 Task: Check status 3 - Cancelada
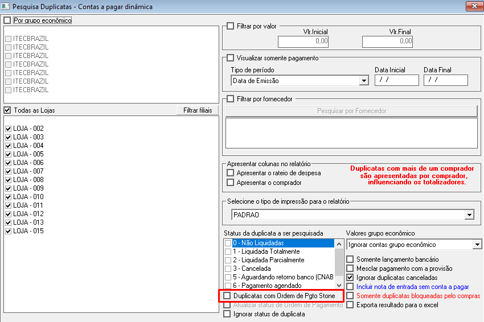pyautogui.click(x=228, y=269)
